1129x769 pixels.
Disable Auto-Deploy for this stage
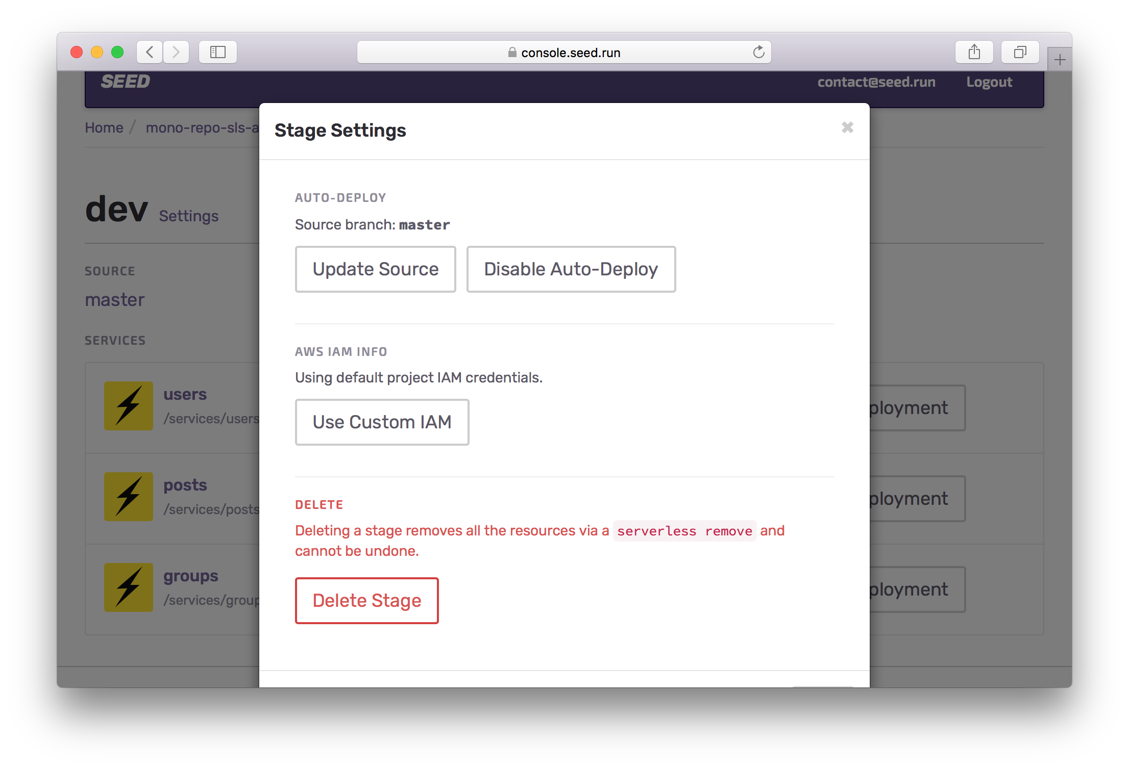[571, 269]
